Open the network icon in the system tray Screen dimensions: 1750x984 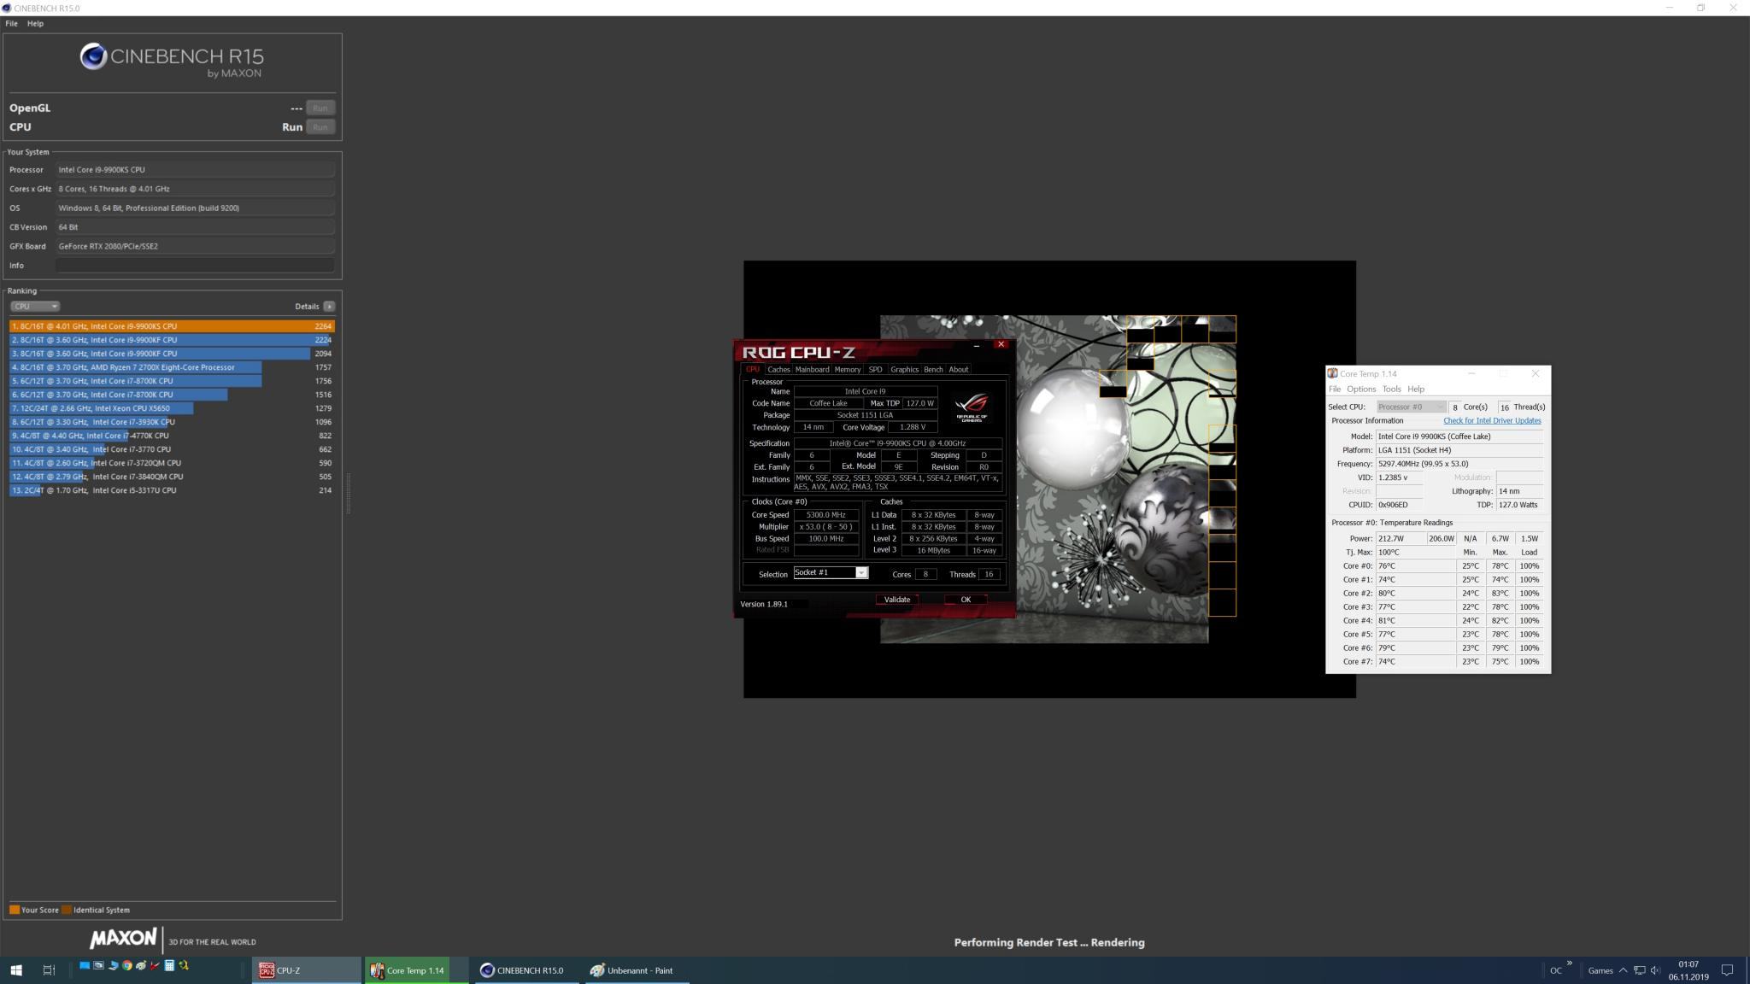(1640, 970)
